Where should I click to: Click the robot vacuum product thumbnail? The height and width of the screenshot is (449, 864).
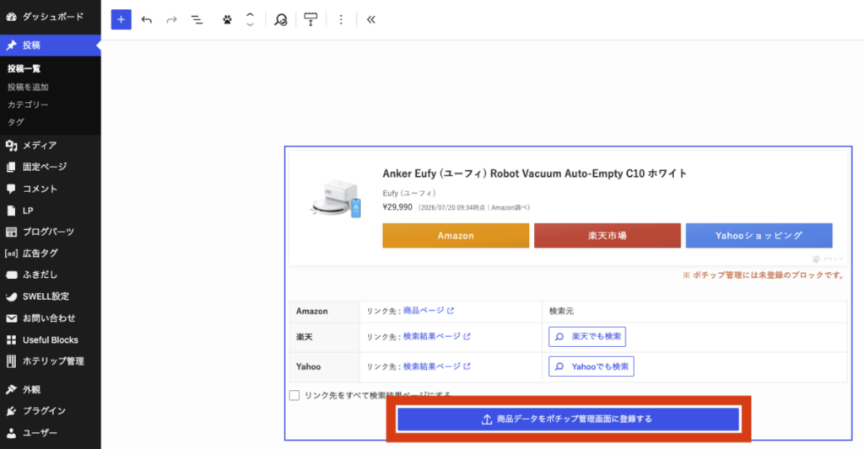click(x=336, y=199)
